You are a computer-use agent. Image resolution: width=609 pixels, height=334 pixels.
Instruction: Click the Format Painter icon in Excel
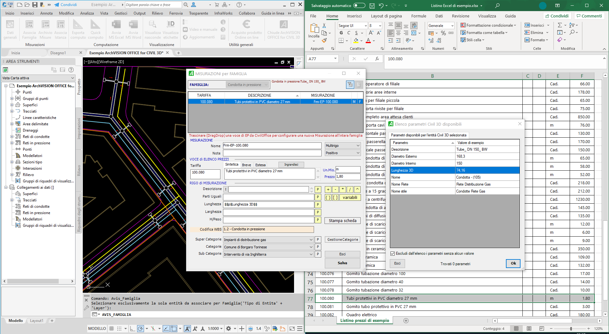pos(324,40)
